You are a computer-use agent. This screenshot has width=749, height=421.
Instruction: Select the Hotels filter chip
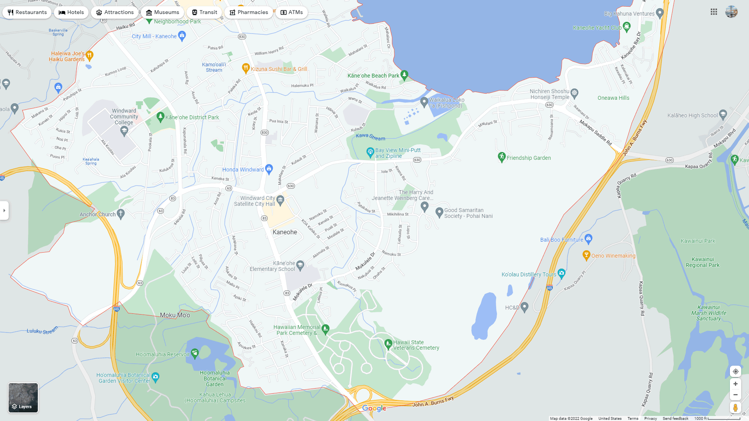71,12
